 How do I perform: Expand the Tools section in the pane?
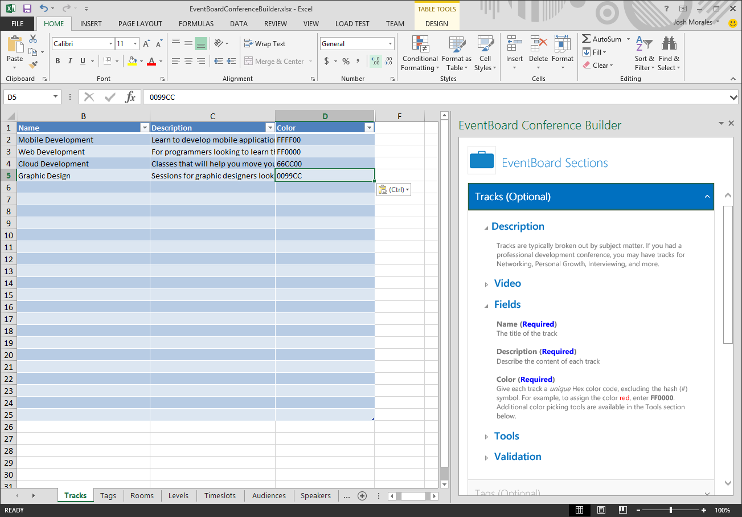[x=506, y=436]
